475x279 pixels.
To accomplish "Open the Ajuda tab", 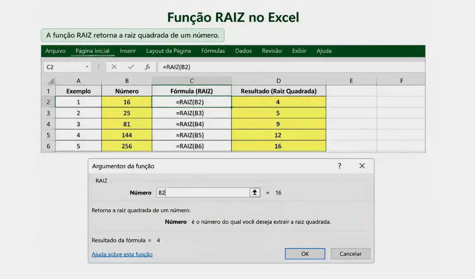I will coord(324,51).
